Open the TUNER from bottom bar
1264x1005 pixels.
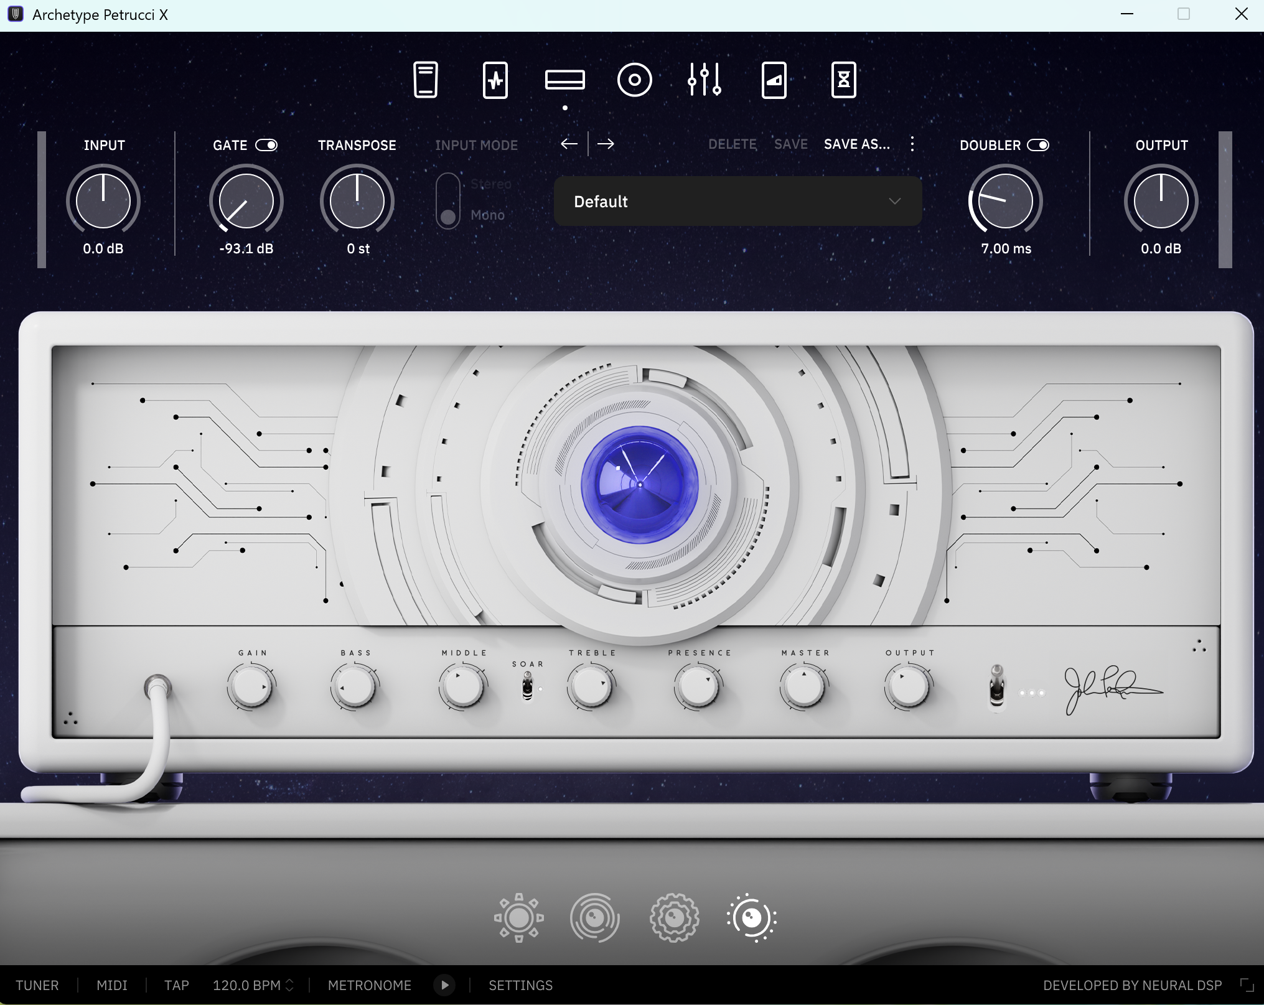point(37,985)
